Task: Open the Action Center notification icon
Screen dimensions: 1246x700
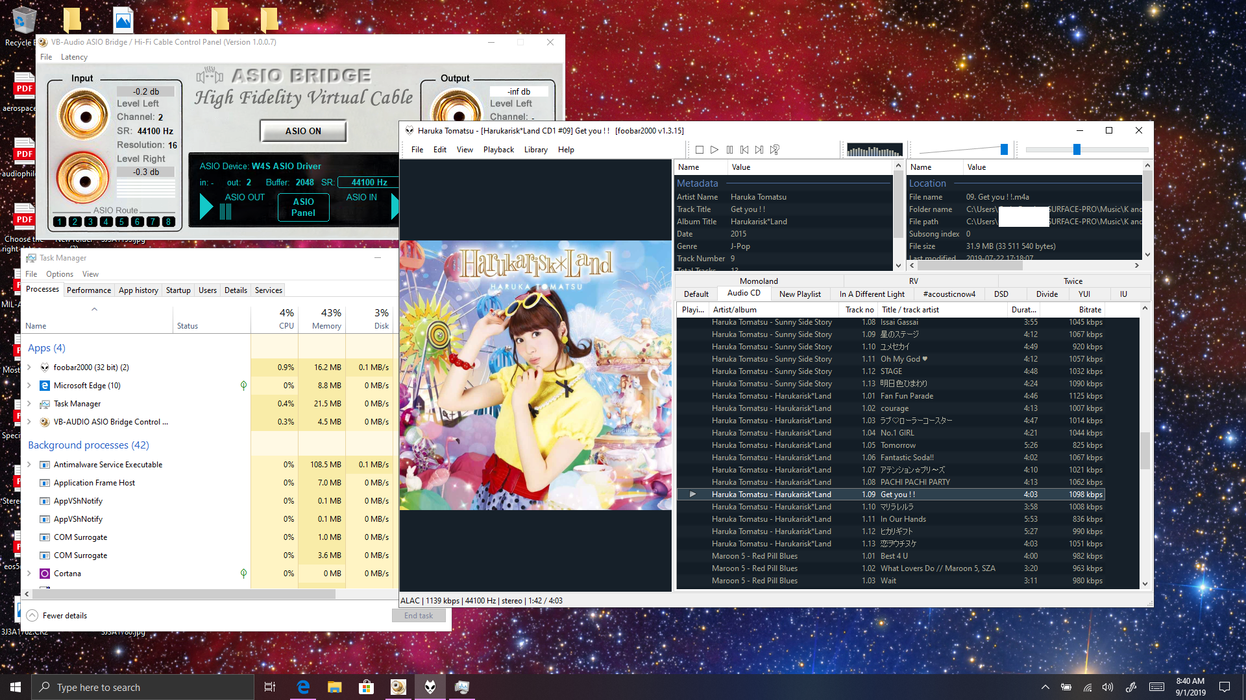Action: point(1225,687)
